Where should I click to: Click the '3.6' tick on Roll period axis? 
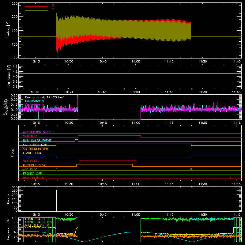tap(15, 87)
